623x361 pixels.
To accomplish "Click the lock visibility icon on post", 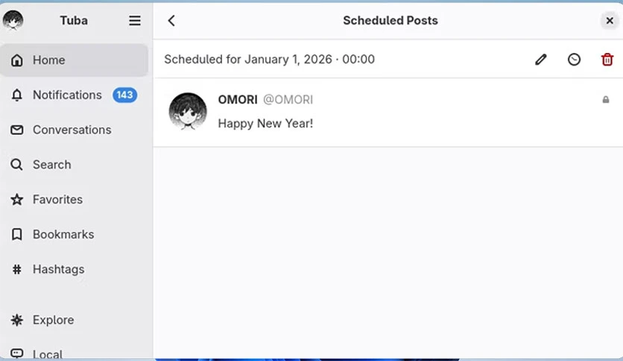I will tap(606, 99).
